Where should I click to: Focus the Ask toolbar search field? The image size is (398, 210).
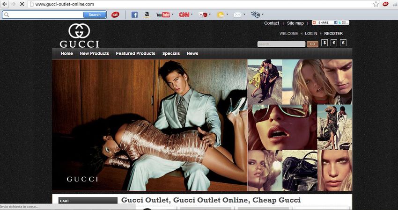click(x=46, y=14)
